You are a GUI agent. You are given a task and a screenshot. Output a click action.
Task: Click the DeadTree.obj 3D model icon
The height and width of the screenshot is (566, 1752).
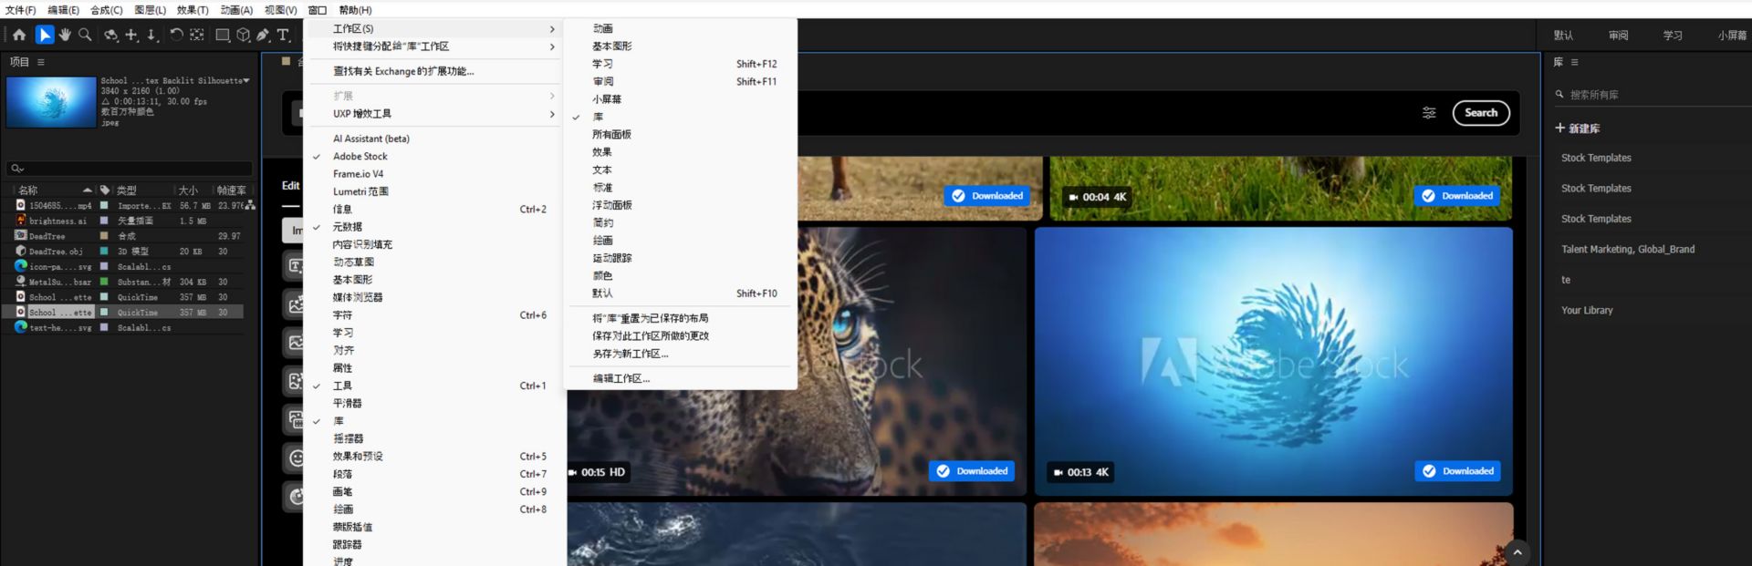(21, 251)
